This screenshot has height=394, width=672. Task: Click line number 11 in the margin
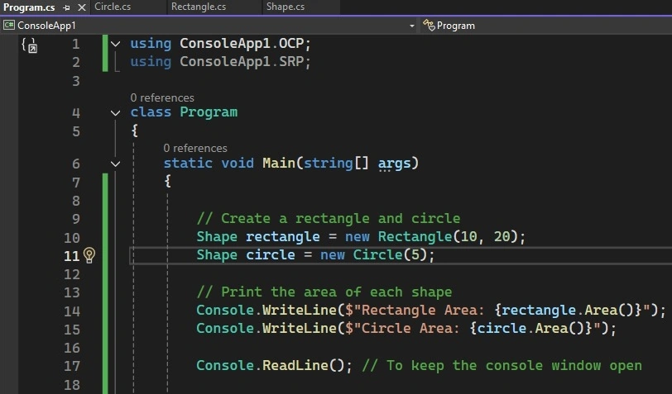tap(71, 256)
